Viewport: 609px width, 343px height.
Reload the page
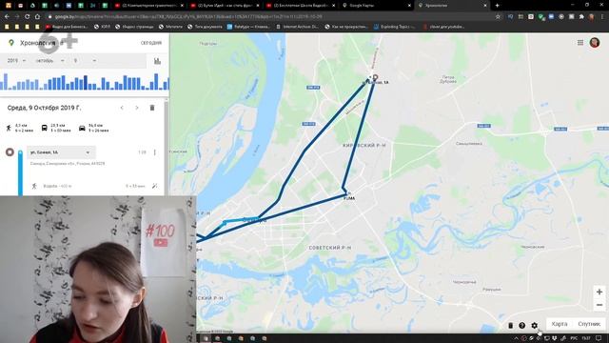coord(28,17)
